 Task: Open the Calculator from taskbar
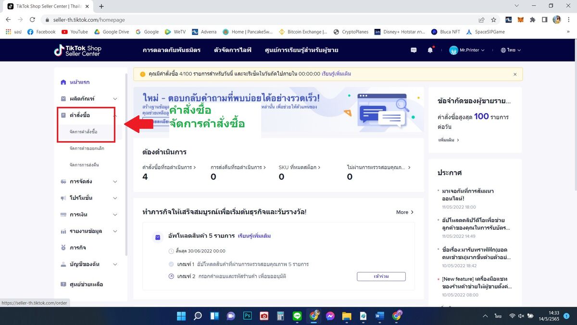281,316
